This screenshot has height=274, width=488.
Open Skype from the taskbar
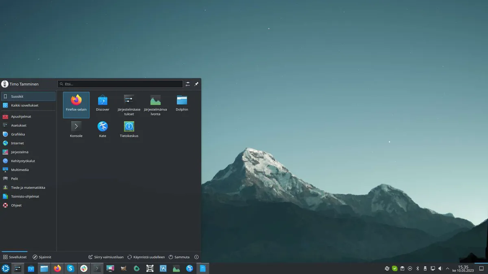[70, 268]
